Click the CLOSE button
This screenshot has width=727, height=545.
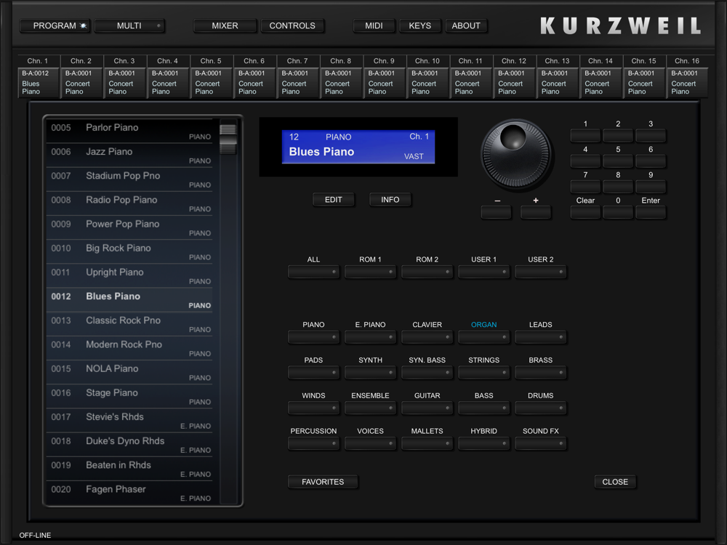(615, 482)
